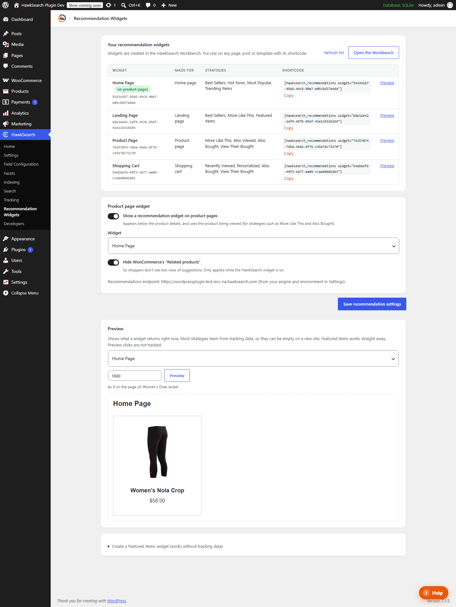
Task: Click the Posts pin icon
Action: point(6,34)
